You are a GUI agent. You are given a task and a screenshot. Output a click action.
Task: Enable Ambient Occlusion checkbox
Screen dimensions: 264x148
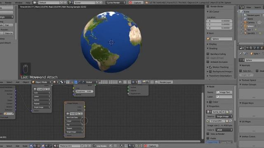pyautogui.click(x=208, y=62)
